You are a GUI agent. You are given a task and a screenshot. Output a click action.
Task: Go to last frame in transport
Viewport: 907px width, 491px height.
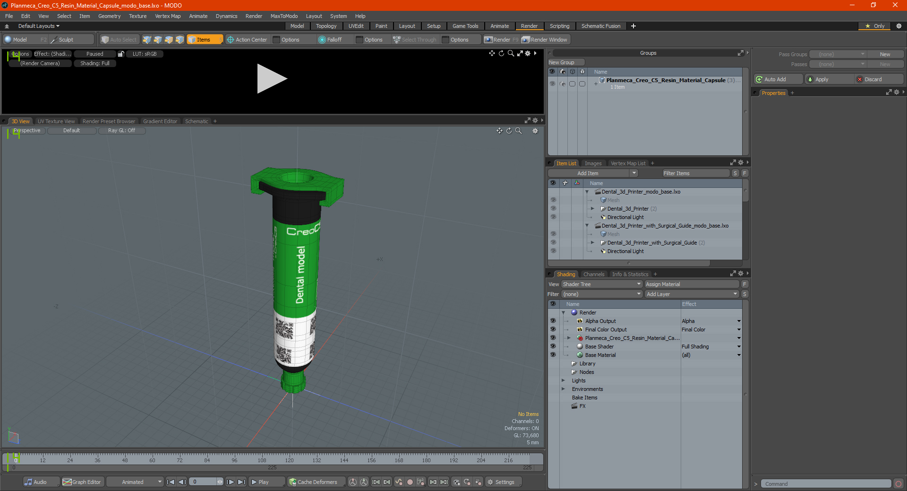(241, 482)
